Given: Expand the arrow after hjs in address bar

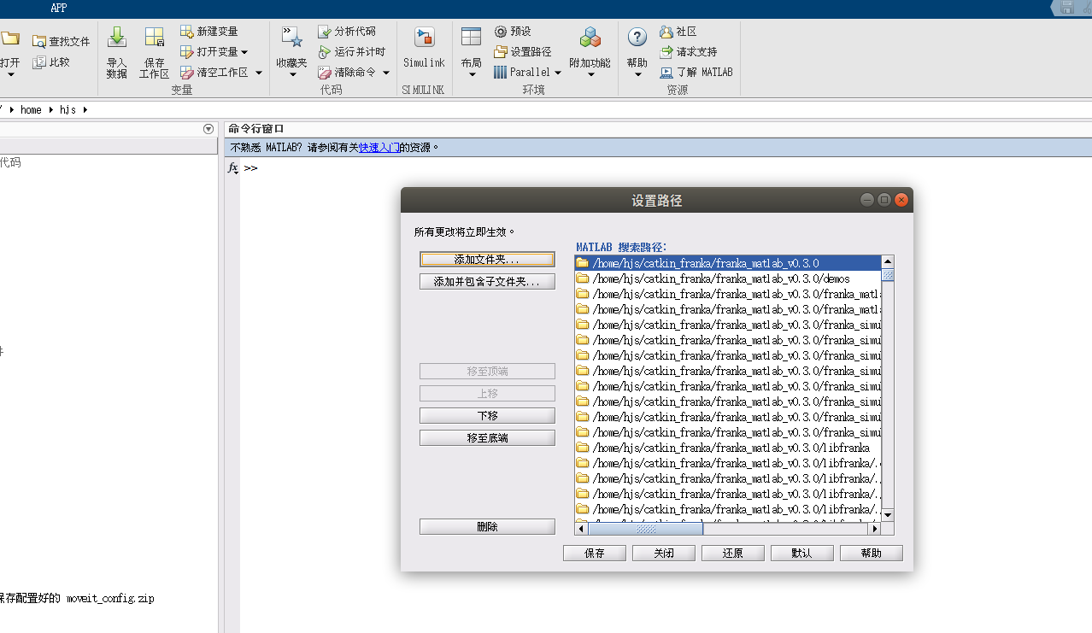Looking at the screenshot, I should [x=85, y=109].
